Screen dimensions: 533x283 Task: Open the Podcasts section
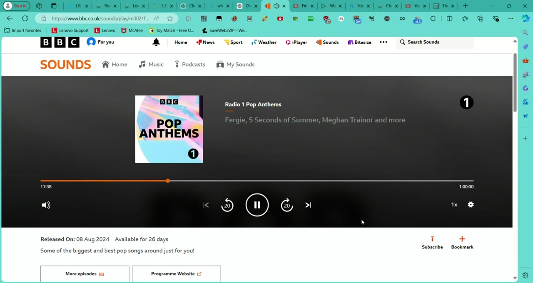(x=190, y=65)
